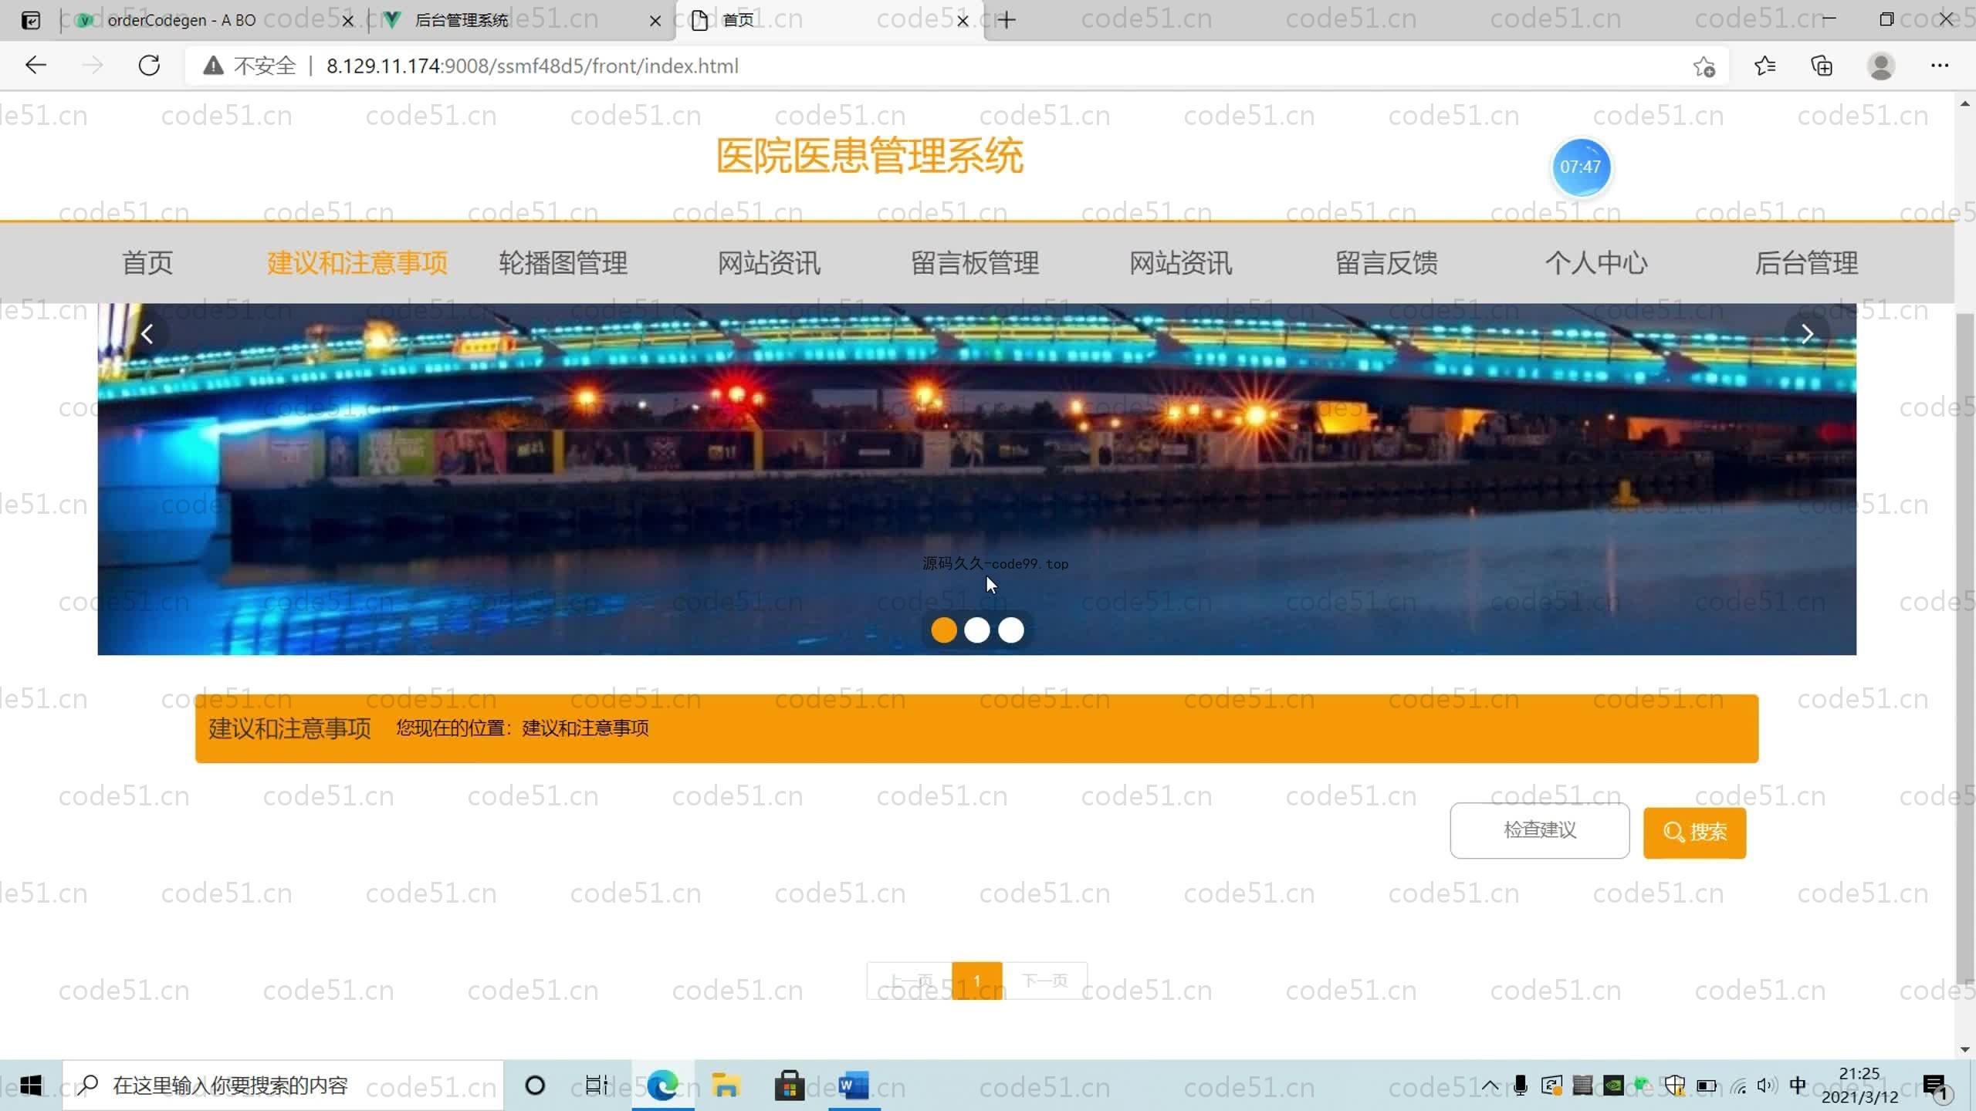
Task: Click the Windows taskbar search box
Action: pos(283,1086)
